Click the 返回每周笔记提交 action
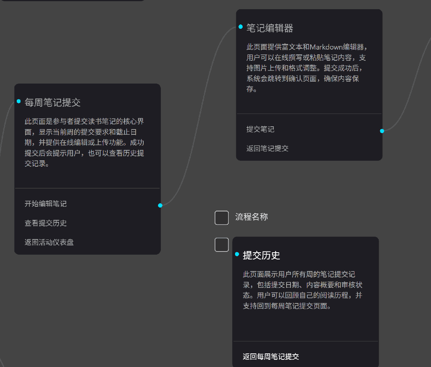The height and width of the screenshot is (367, 431). pos(271,357)
